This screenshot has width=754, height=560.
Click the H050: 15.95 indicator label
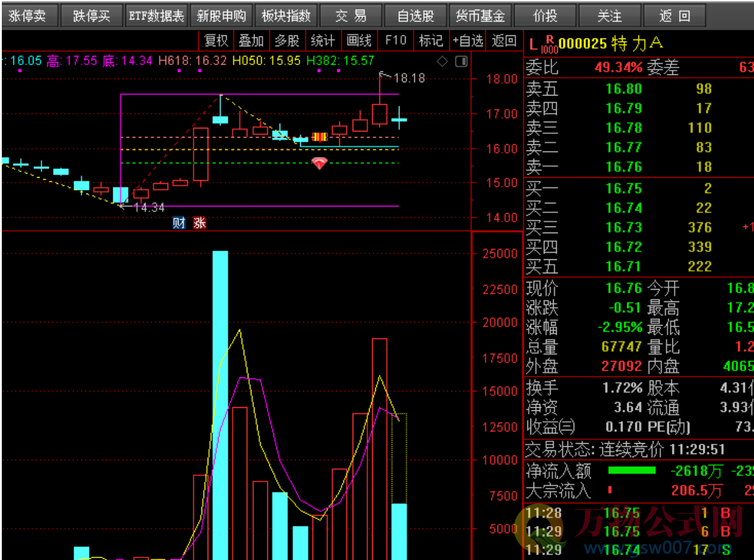pyautogui.click(x=267, y=61)
